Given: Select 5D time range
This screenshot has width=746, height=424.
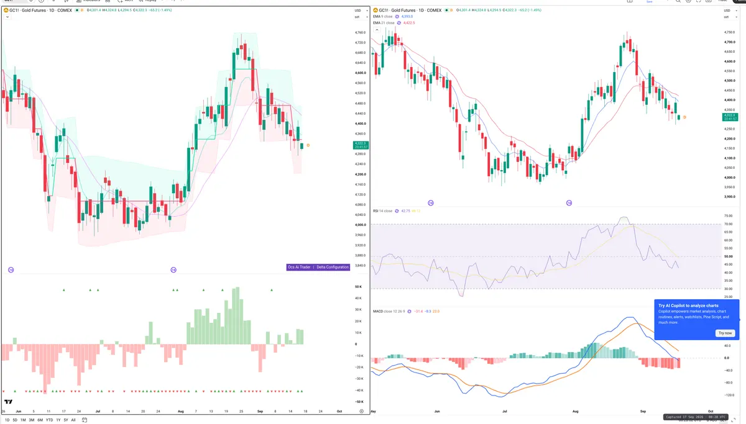Looking at the screenshot, I should point(15,420).
